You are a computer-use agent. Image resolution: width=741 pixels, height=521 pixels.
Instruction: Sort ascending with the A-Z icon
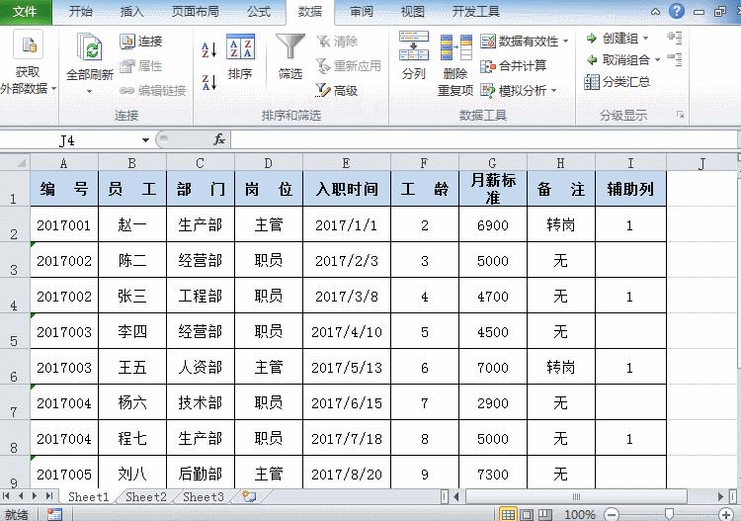point(208,49)
